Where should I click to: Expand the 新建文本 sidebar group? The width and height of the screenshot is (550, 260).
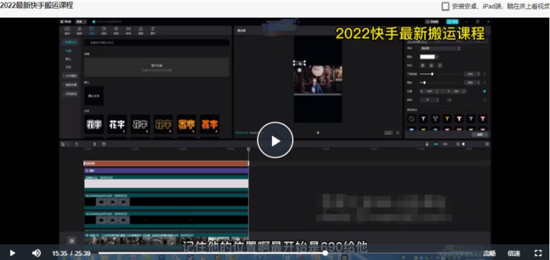click(x=70, y=42)
